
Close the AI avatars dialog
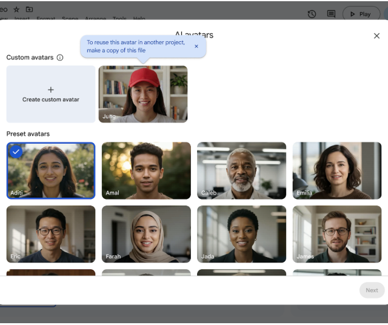[376, 36]
